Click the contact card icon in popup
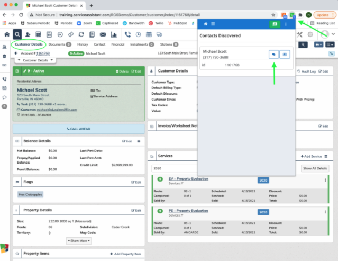The height and width of the screenshot is (261, 338). [x=285, y=53]
